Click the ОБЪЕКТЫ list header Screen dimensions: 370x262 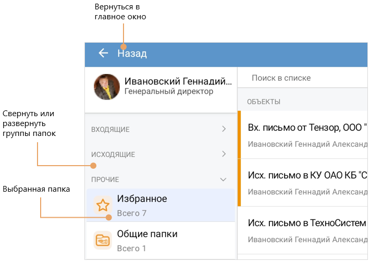point(264,102)
